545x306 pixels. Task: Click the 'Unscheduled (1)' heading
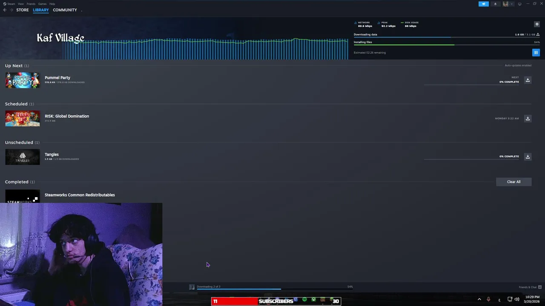[x=22, y=142]
